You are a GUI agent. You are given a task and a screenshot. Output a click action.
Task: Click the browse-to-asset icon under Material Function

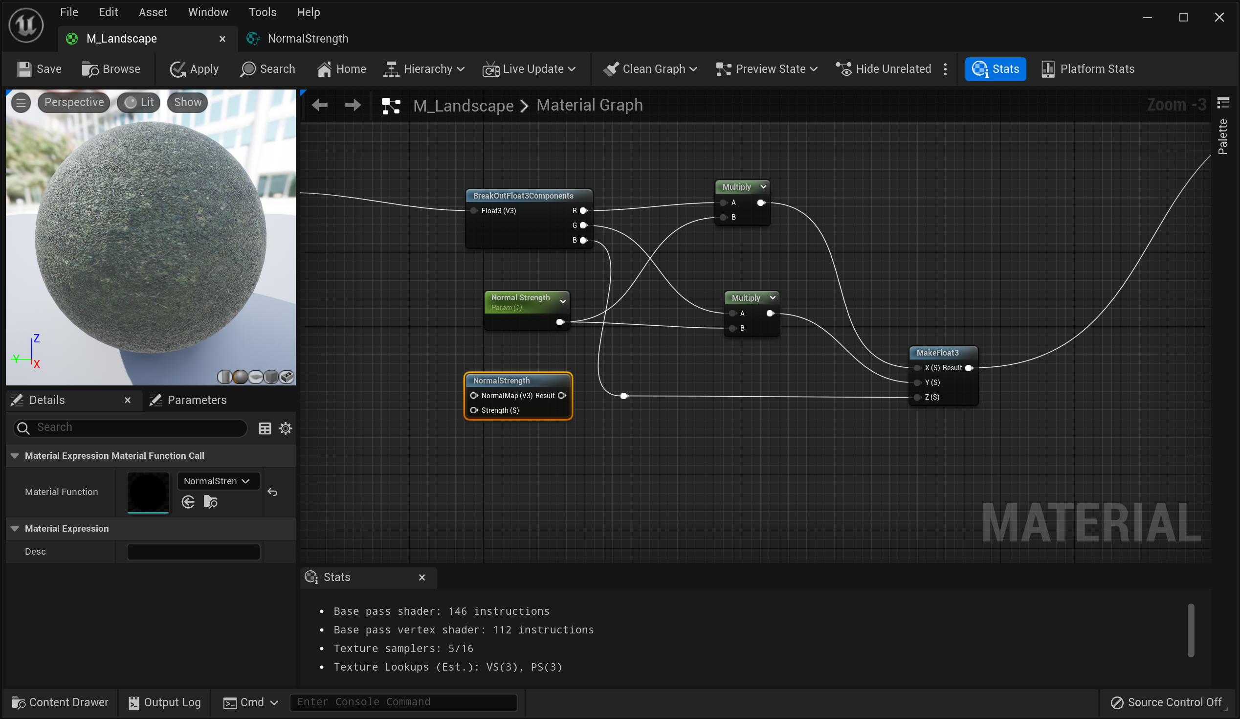[x=210, y=502]
